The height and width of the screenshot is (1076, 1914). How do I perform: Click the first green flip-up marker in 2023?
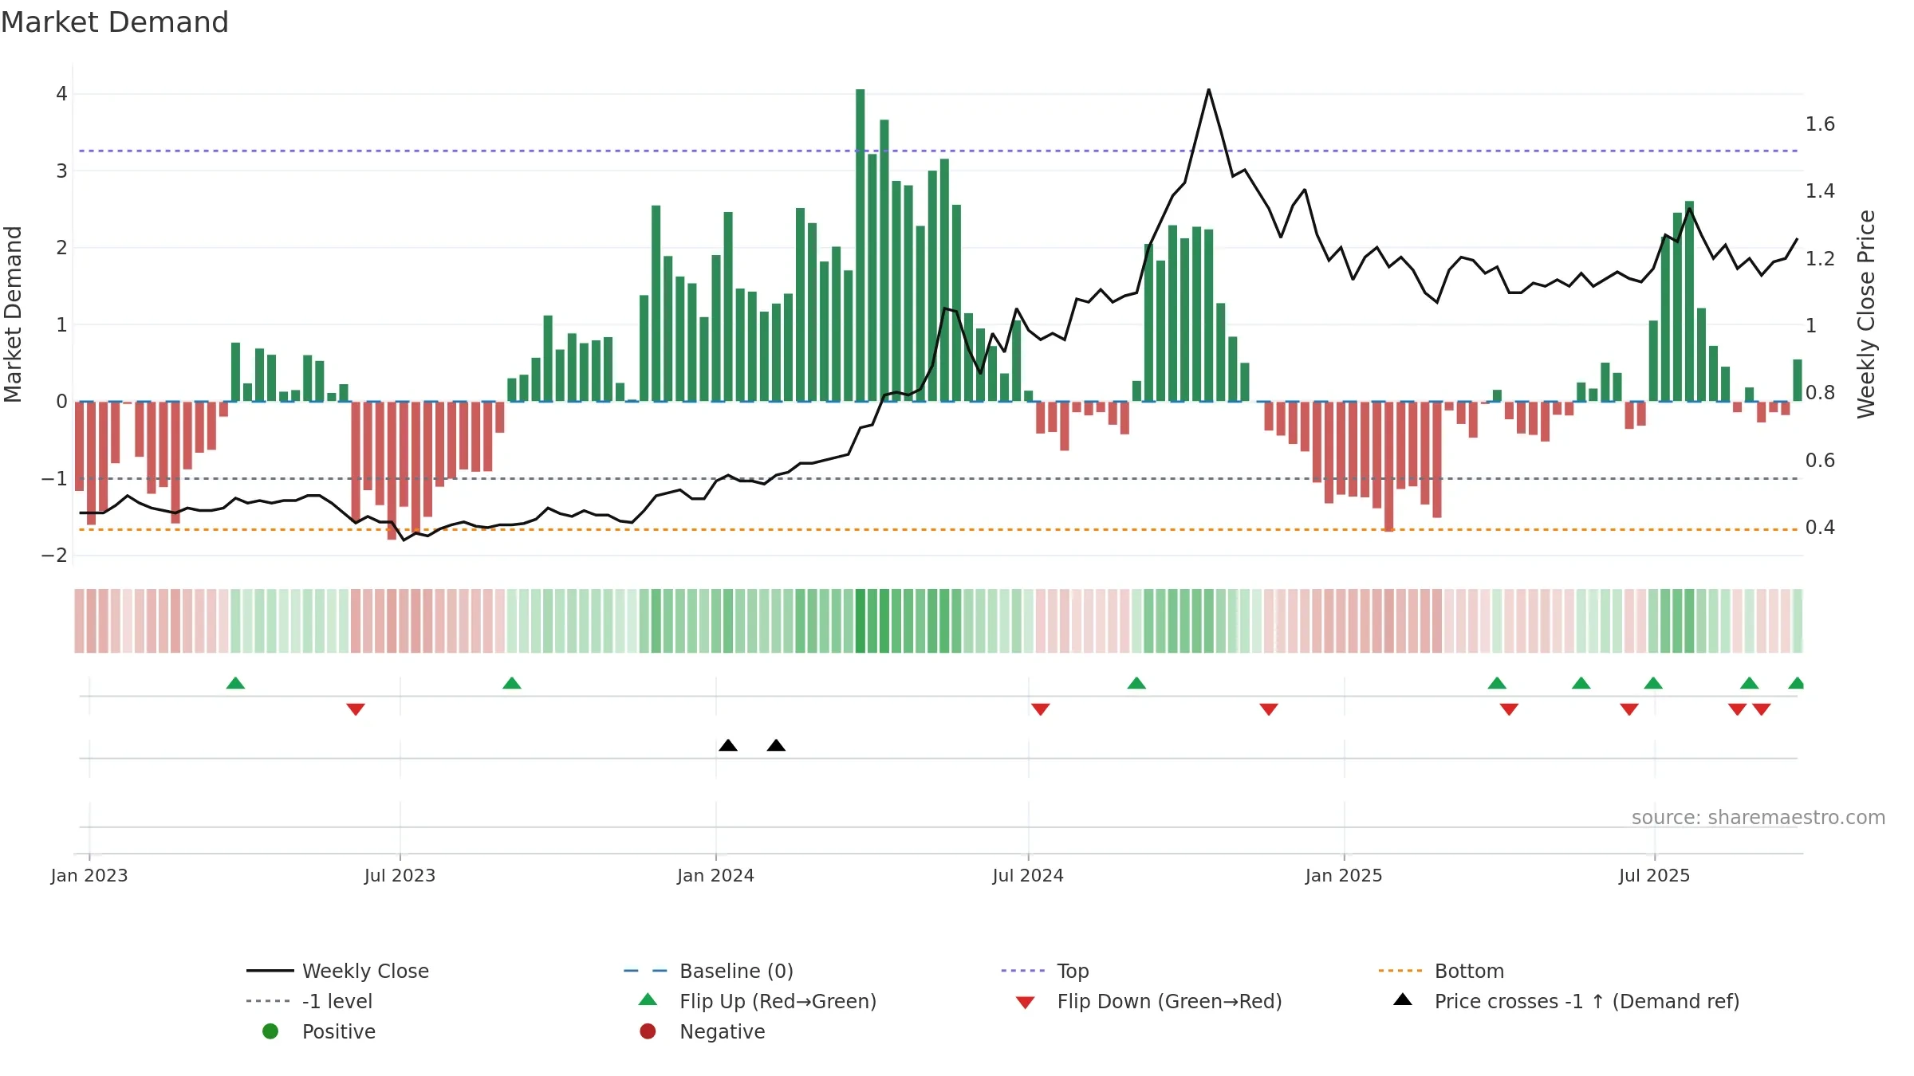[235, 683]
